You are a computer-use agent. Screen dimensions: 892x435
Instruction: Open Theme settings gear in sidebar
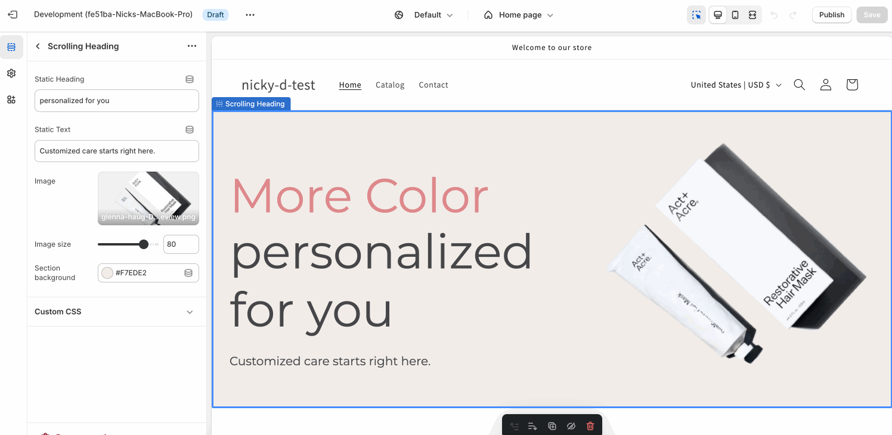point(11,73)
